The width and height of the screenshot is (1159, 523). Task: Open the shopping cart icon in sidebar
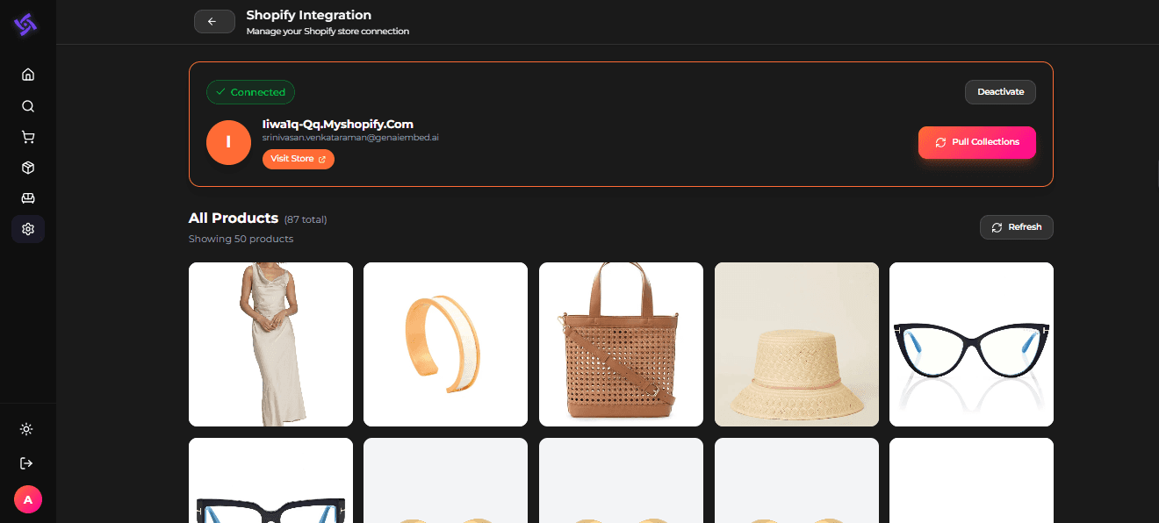27,136
